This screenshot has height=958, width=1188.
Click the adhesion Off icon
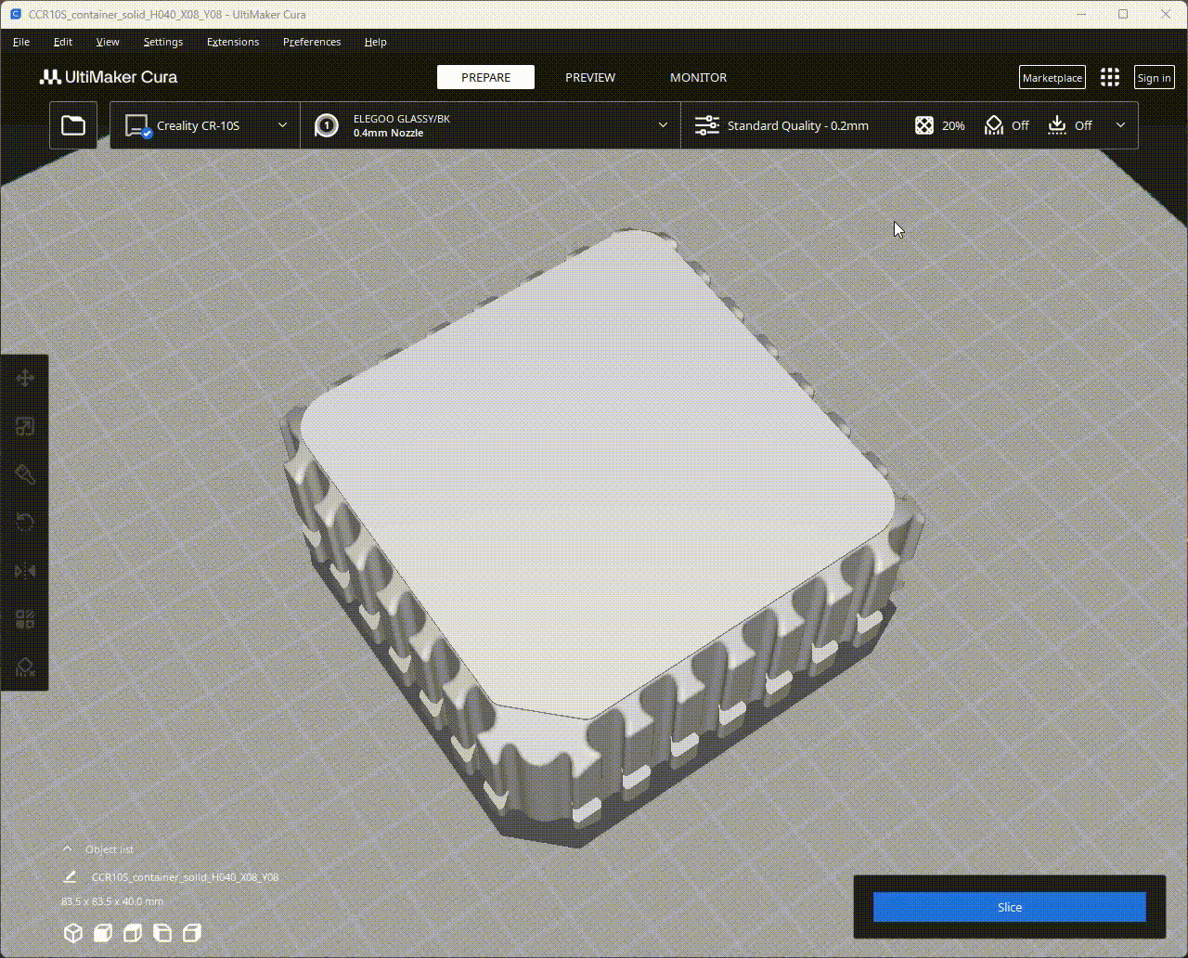pyautogui.click(x=1057, y=125)
